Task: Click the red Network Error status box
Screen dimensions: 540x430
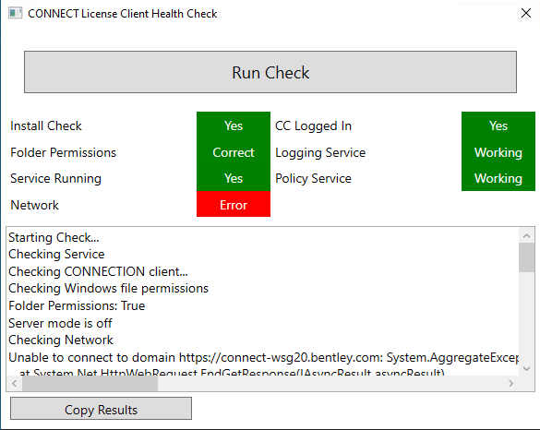Action: pyautogui.click(x=234, y=204)
